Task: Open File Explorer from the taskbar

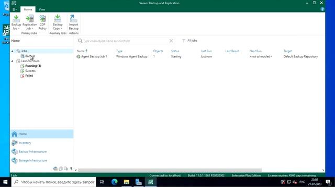Action: pyautogui.click(x=127, y=182)
